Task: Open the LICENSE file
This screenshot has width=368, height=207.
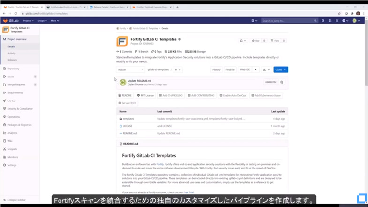Action: click(127, 126)
